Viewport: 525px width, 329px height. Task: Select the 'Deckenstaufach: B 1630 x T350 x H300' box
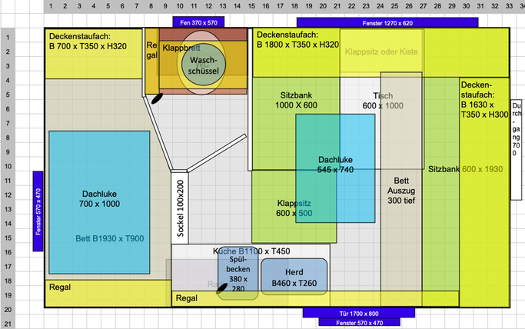[484, 192]
